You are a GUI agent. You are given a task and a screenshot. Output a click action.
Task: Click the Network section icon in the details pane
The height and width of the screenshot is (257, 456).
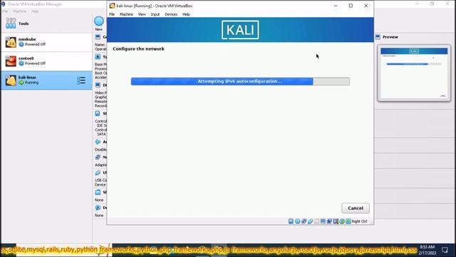coord(98,157)
